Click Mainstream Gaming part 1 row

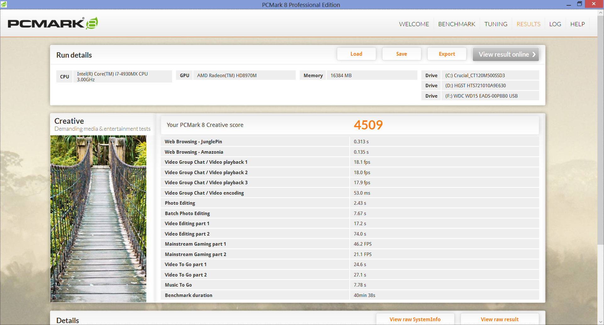coord(350,244)
